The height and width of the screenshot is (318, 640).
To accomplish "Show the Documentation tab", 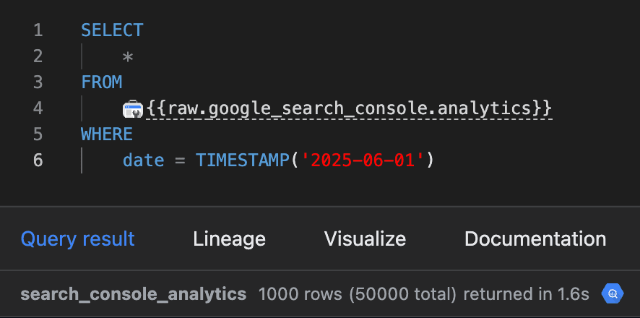I will tap(535, 239).
